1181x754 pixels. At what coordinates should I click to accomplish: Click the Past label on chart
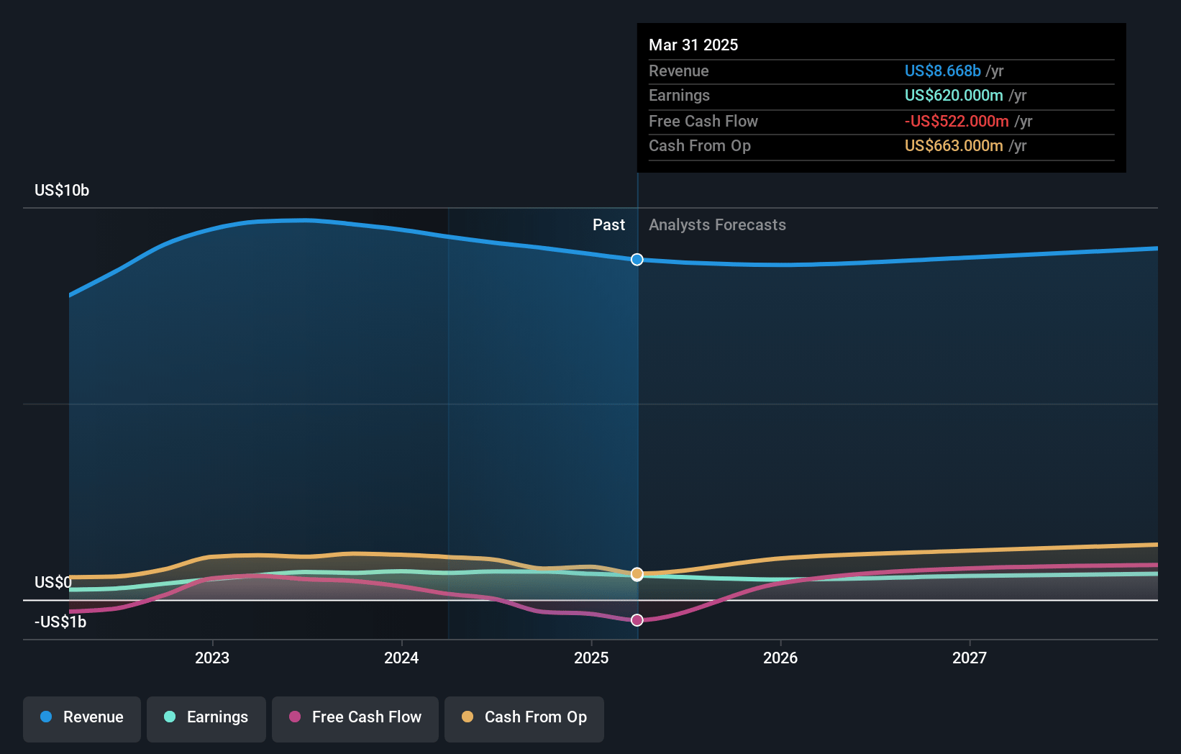[x=608, y=224]
